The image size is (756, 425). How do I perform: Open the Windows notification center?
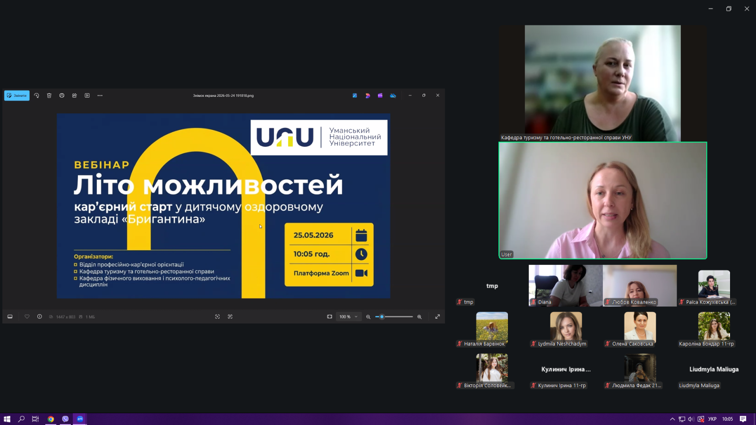coord(743,419)
